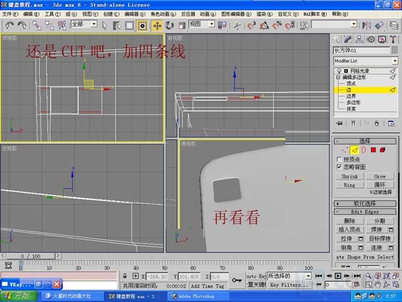Open the 全部 selection filter dropdown
Viewport: 402px width, 302px height.
(94, 24)
